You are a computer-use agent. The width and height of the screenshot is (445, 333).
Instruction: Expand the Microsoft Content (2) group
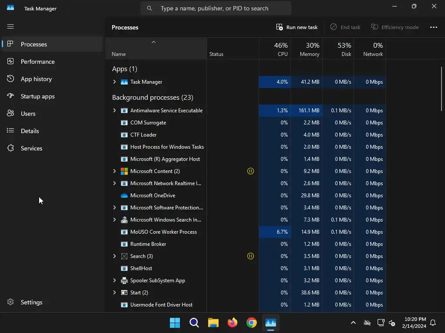click(x=114, y=171)
